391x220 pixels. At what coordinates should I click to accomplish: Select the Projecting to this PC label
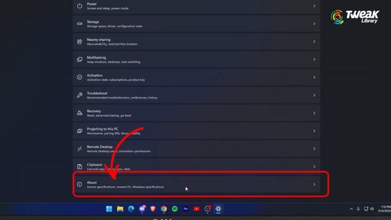103,129
